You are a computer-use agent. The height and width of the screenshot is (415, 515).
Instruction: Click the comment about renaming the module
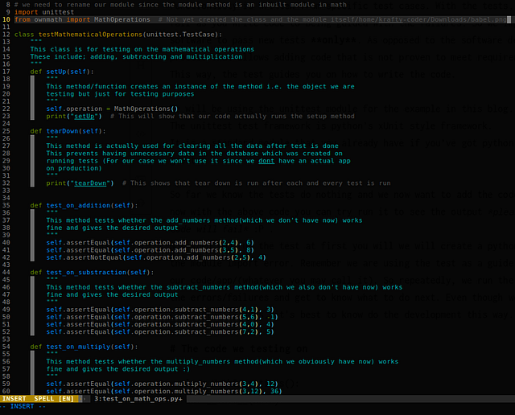coord(180,5)
